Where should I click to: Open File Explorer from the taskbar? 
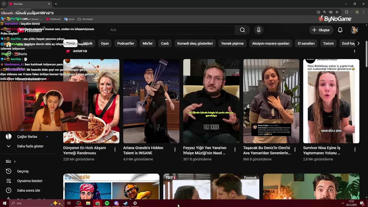coord(88,203)
